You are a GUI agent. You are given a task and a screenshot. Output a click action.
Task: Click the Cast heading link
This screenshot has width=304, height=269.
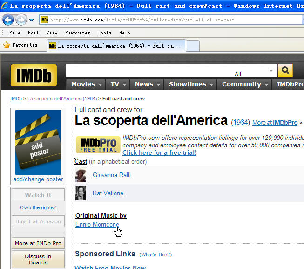tap(81, 161)
